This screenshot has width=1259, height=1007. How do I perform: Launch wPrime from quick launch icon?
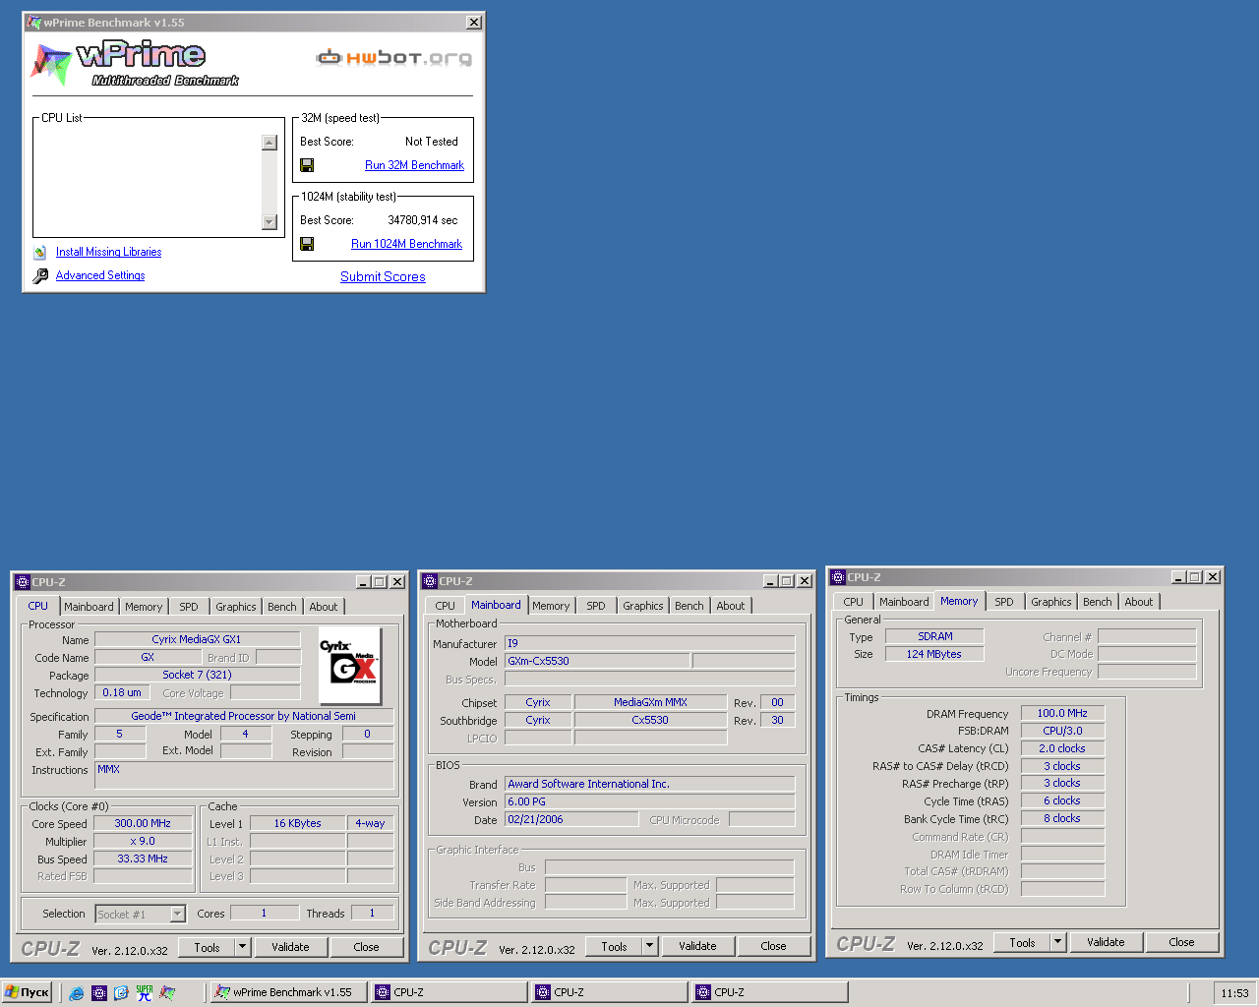point(167,993)
